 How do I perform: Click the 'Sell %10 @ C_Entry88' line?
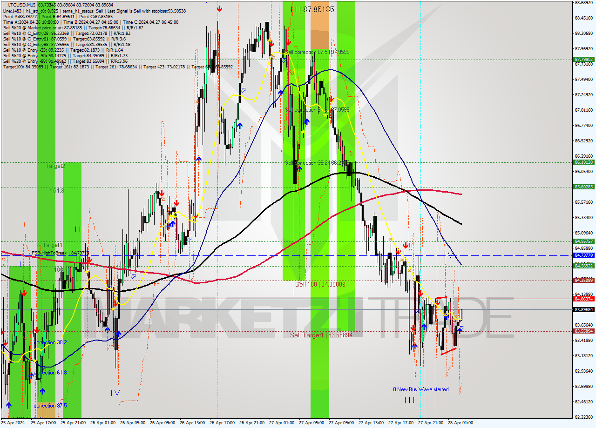coord(67,45)
